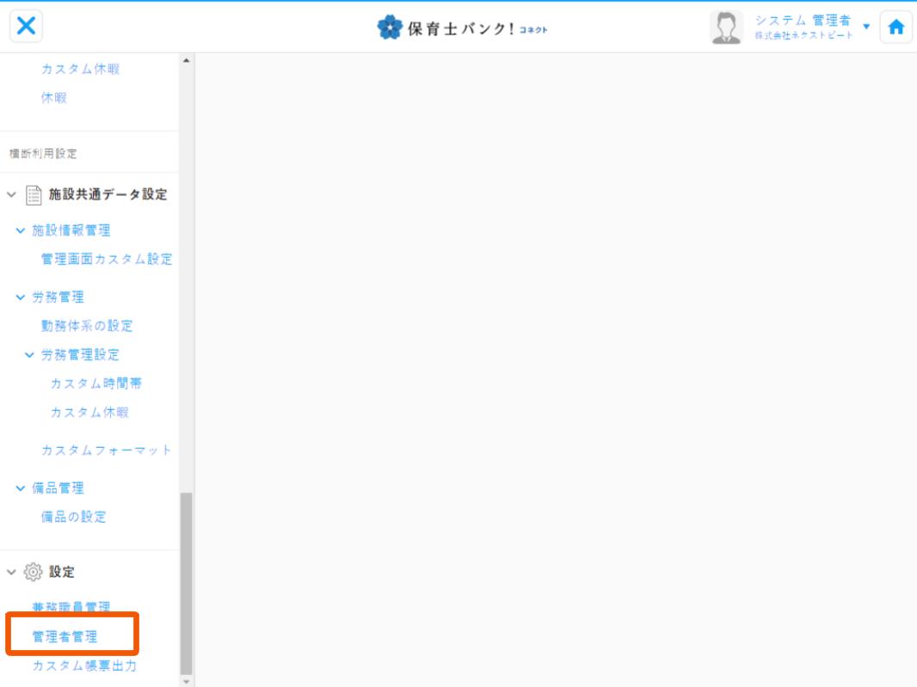Select カスタムフォーマット menu item

click(107, 451)
